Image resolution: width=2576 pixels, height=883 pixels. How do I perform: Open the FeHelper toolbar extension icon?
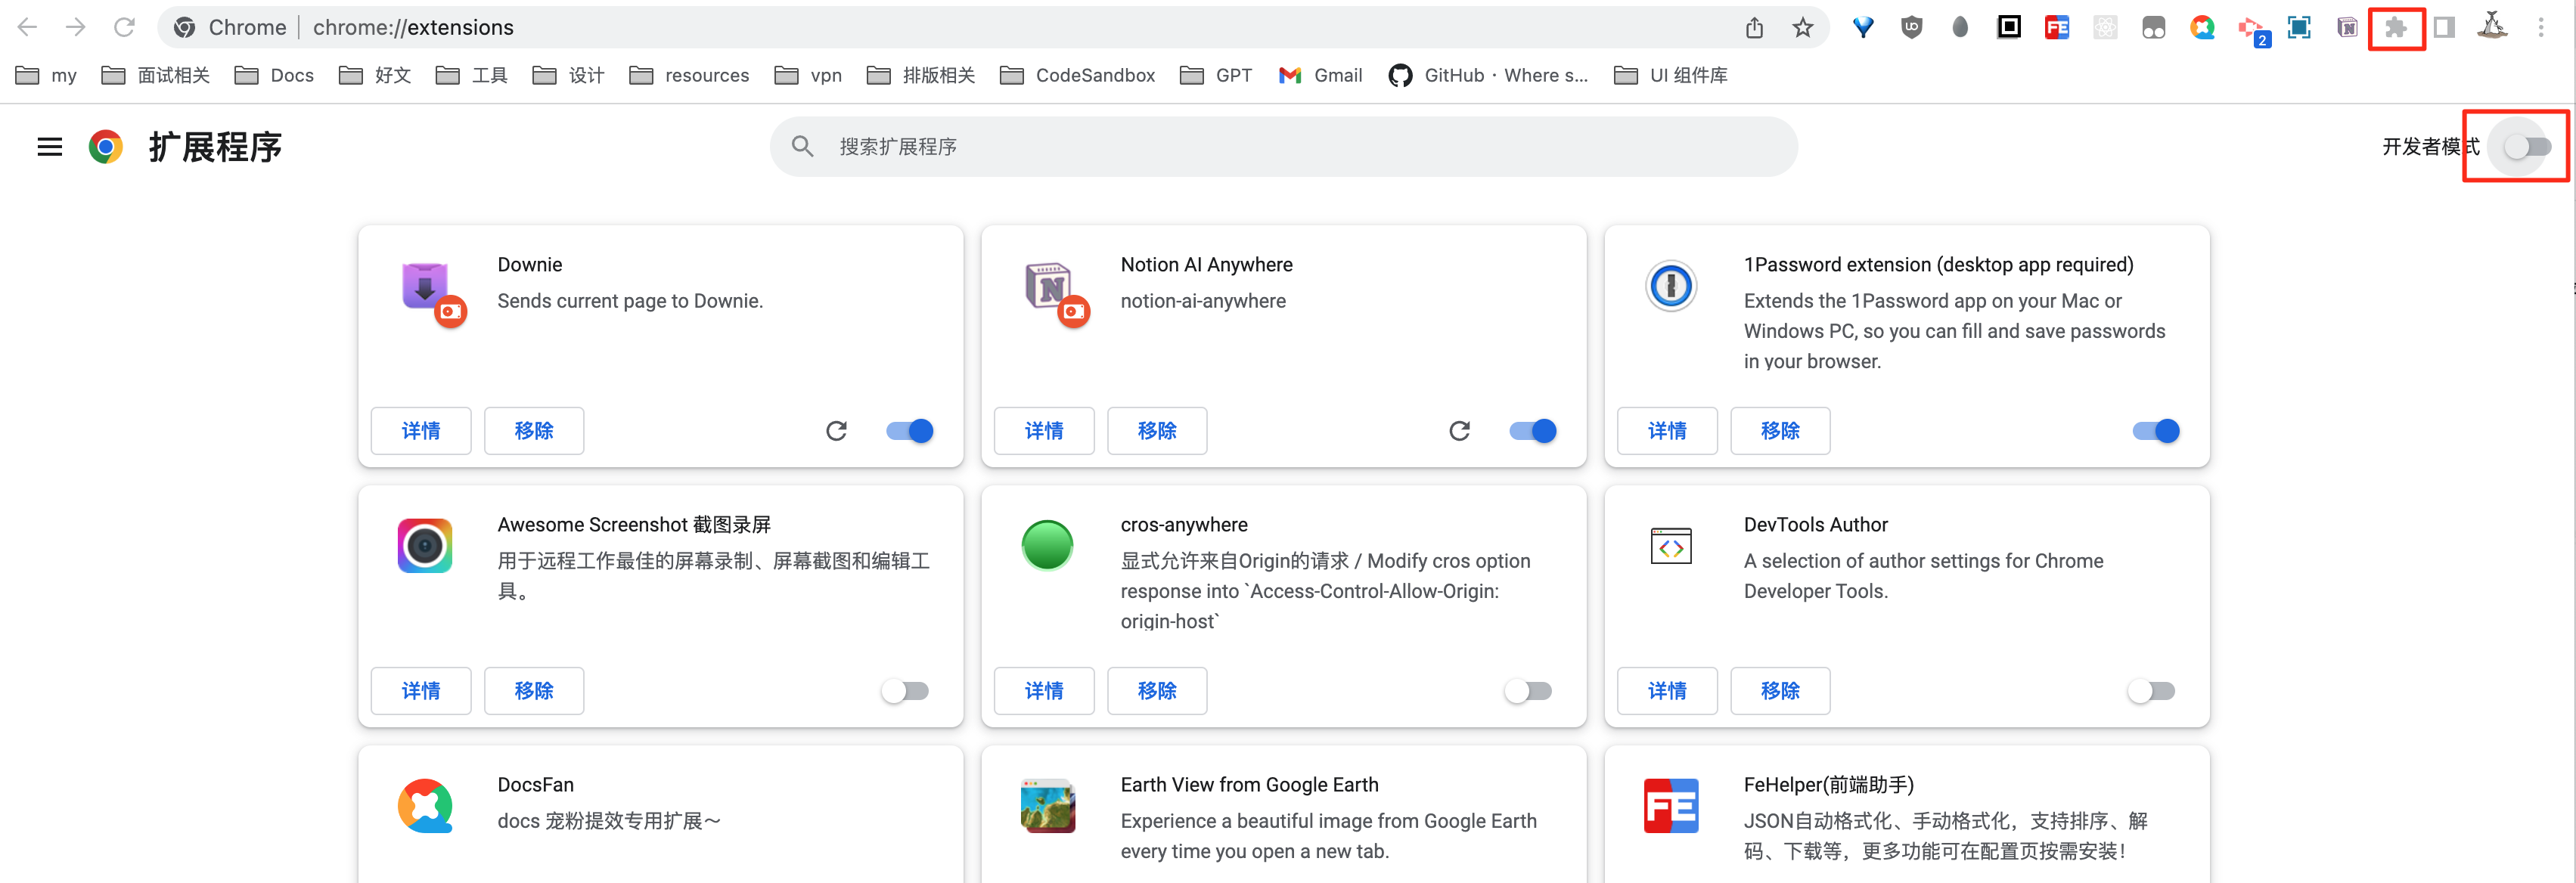pyautogui.click(x=2056, y=27)
